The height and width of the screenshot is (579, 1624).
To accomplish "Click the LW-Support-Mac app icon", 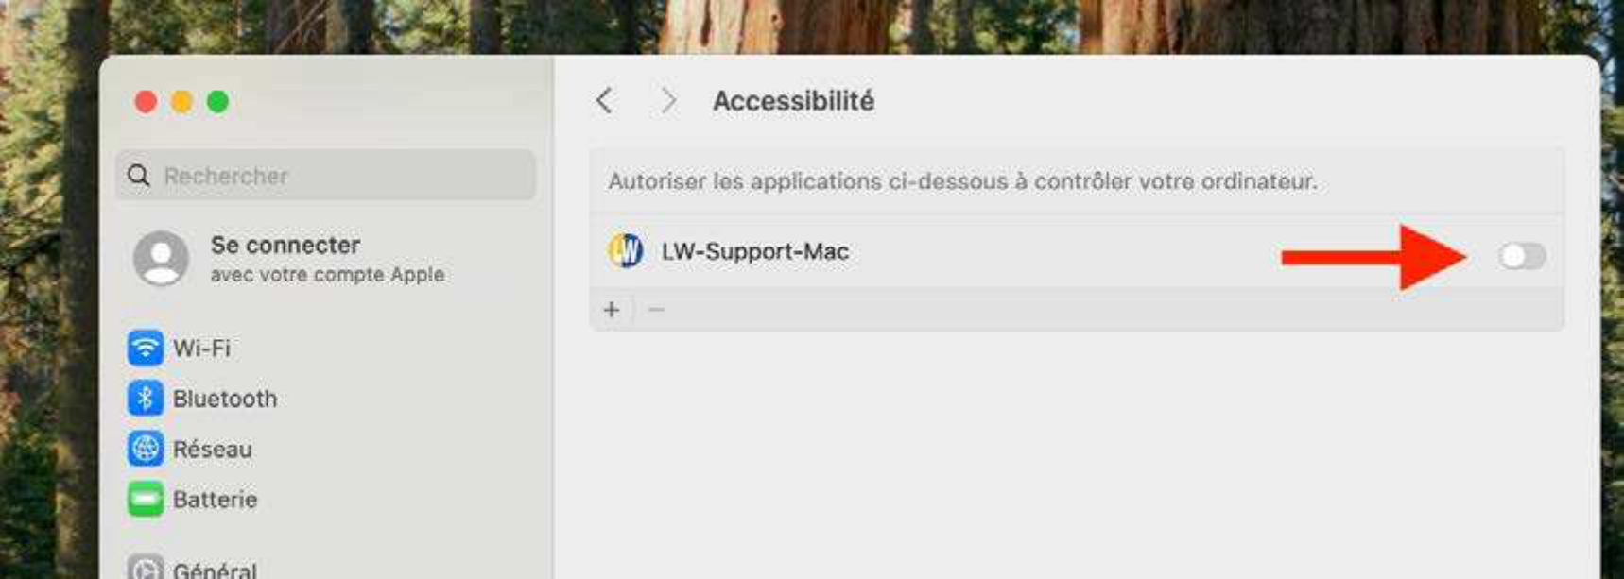I will pyautogui.click(x=625, y=251).
